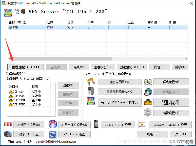
Task: Click the 类型 column header
Action: pyautogui.click(x=76, y=22)
